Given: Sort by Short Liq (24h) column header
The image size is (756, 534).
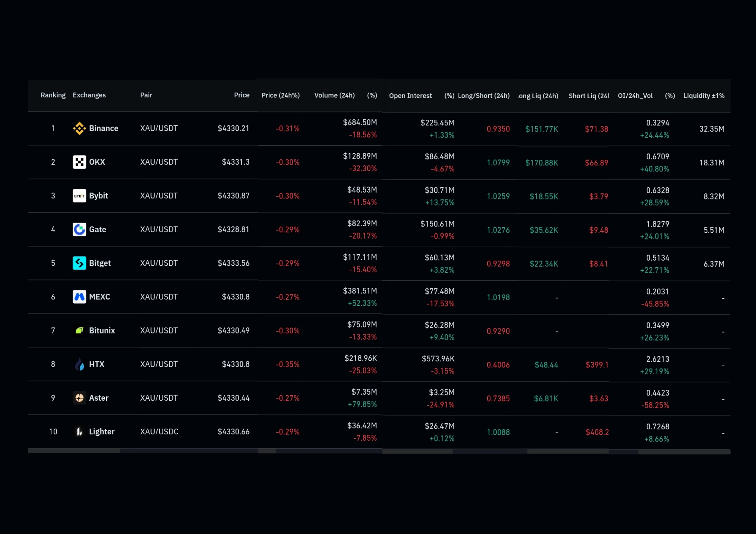Looking at the screenshot, I should (589, 96).
